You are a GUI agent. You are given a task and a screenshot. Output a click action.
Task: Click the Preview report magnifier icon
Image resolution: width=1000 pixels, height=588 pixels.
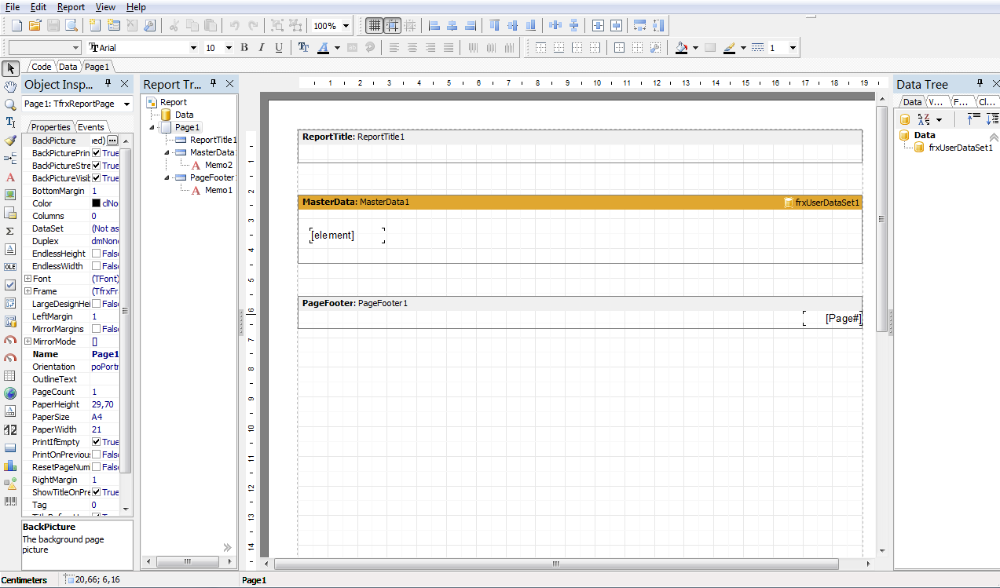pyautogui.click(x=72, y=26)
